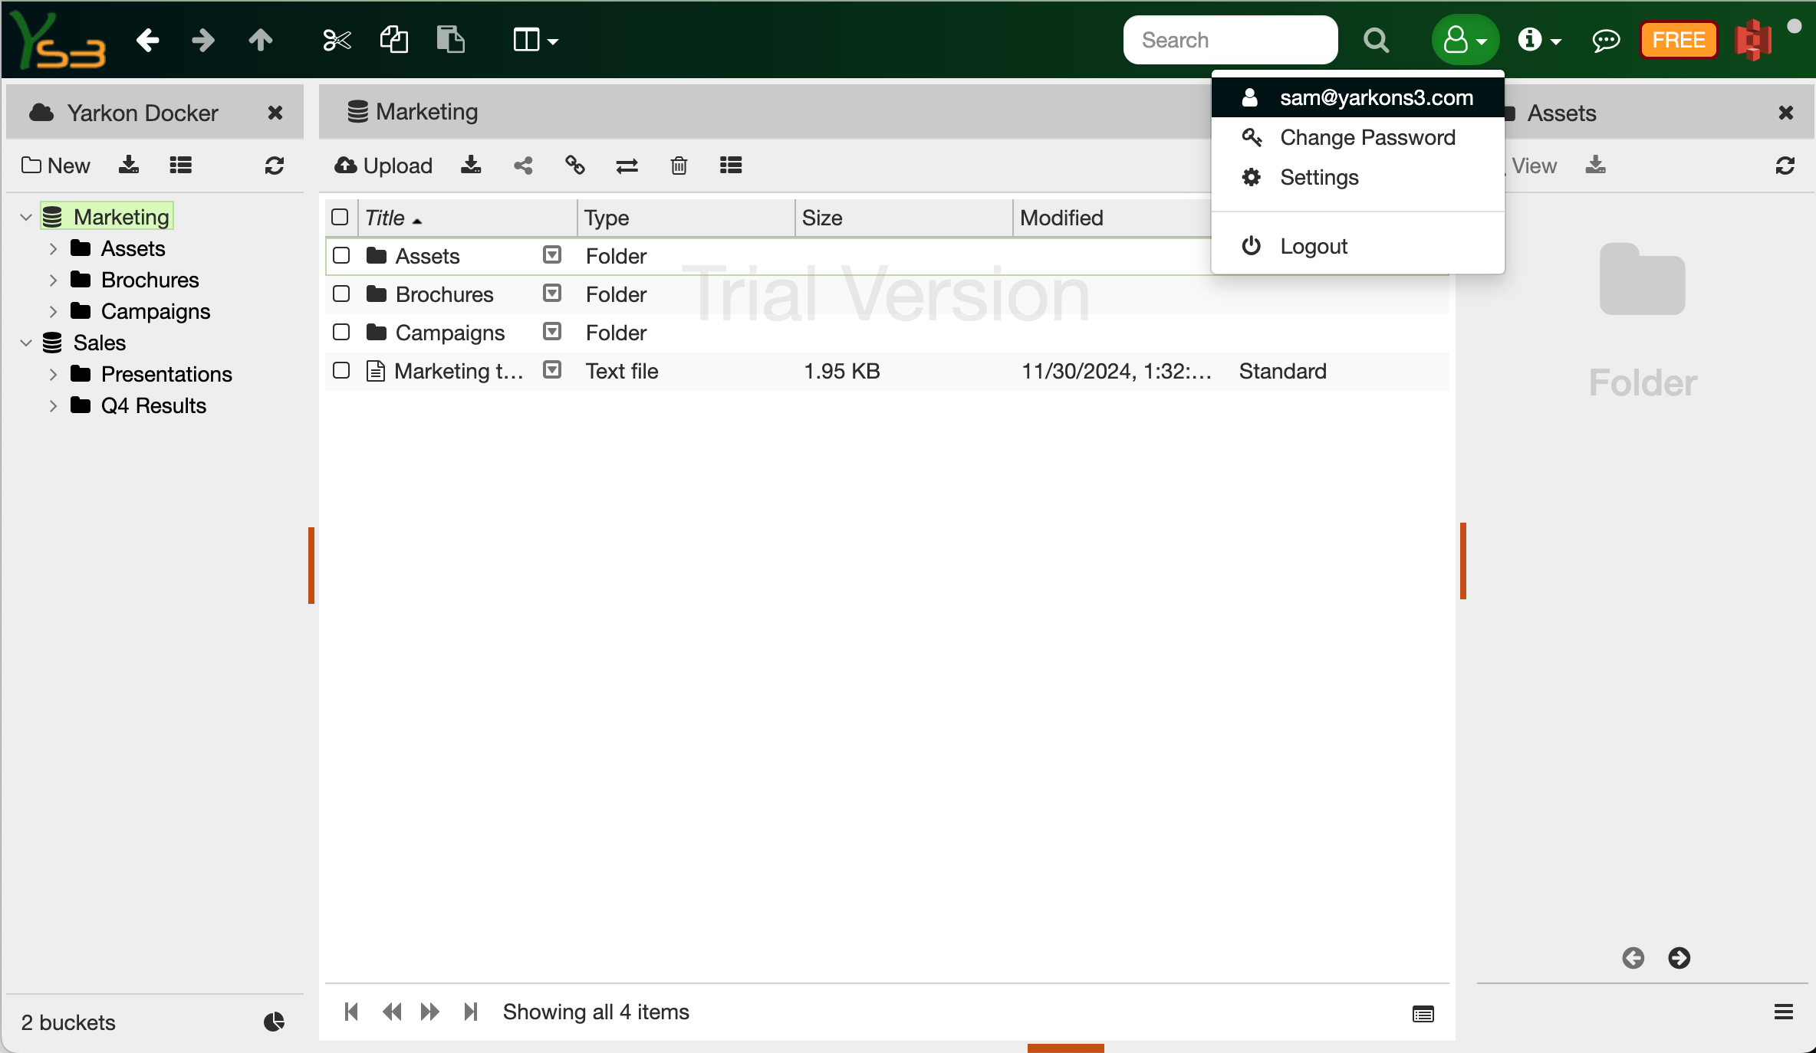The width and height of the screenshot is (1816, 1053).
Task: Click the go up arrow icon
Action: coord(261,40)
